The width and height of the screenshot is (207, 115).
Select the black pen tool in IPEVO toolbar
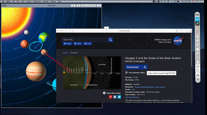coord(197,23)
